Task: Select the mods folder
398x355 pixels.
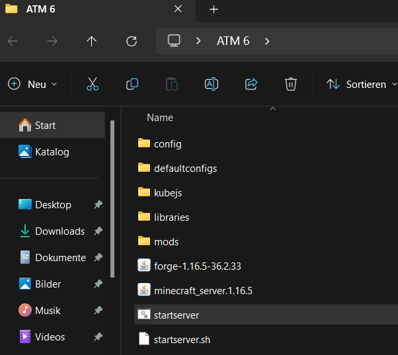Action: point(158,241)
